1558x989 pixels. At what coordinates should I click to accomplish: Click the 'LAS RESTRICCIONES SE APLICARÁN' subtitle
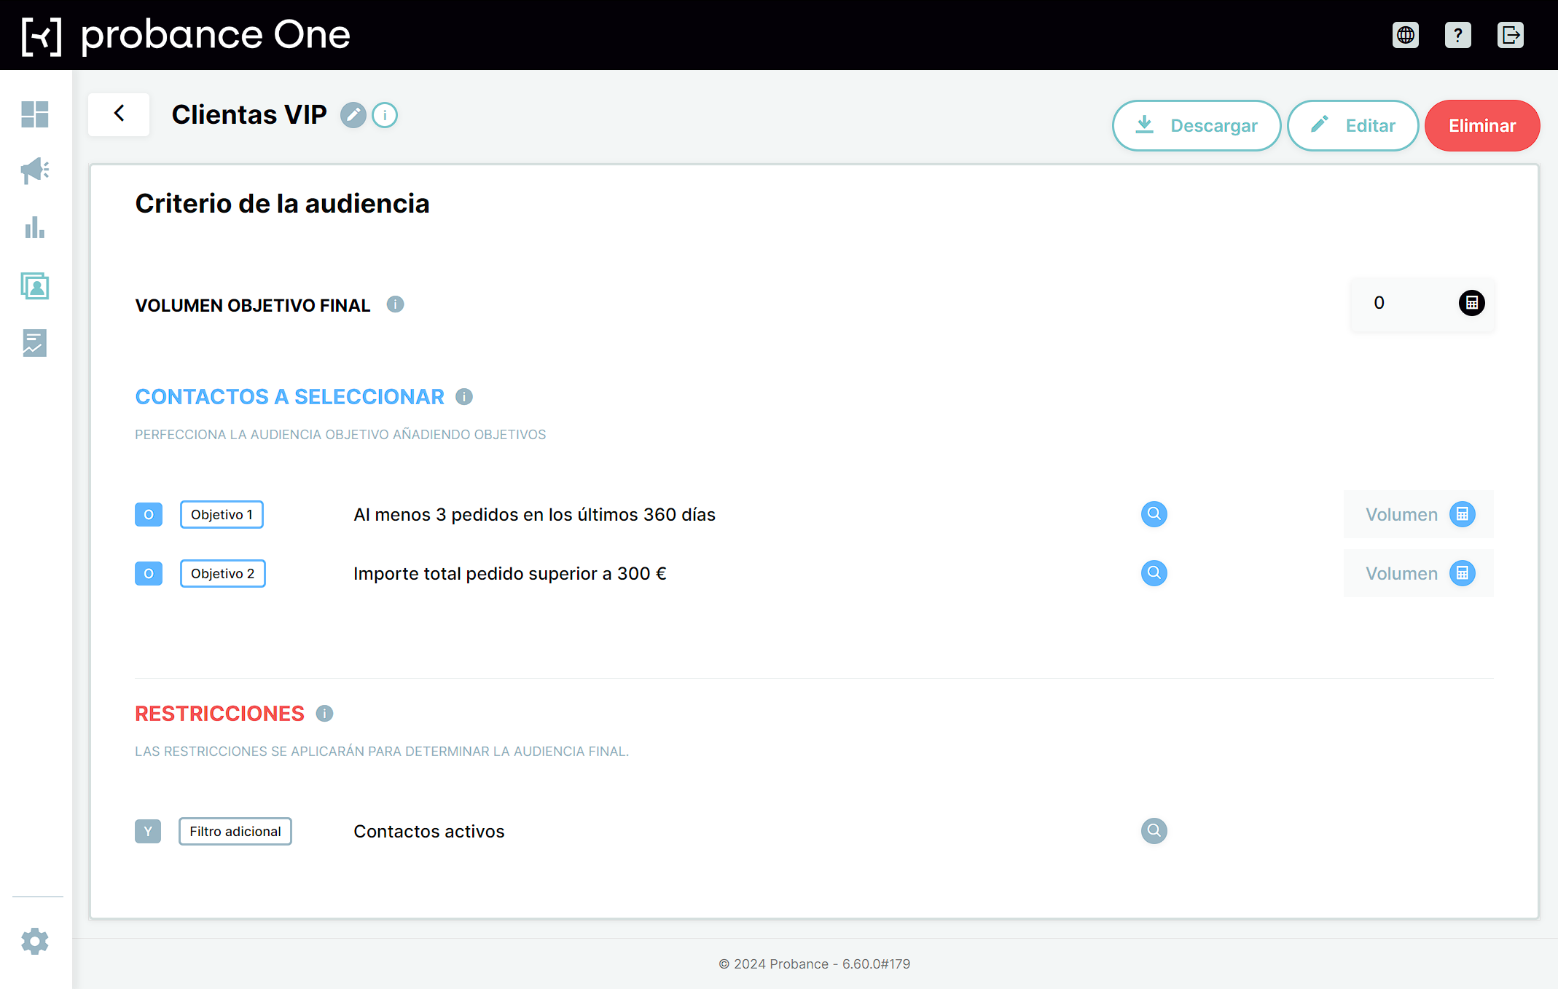[382, 752]
